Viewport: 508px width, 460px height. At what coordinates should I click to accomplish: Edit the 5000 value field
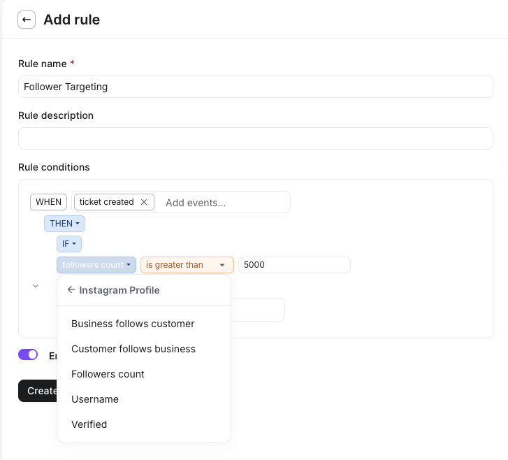(293, 265)
